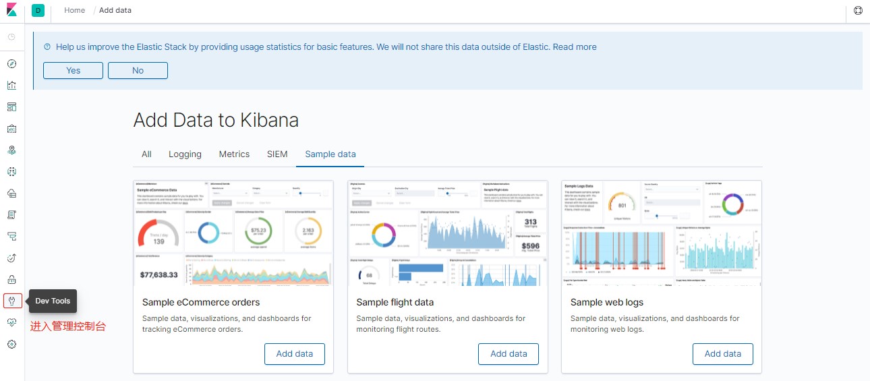Open the help menu icon at top right
This screenshot has height=381, width=870.
click(x=858, y=10)
